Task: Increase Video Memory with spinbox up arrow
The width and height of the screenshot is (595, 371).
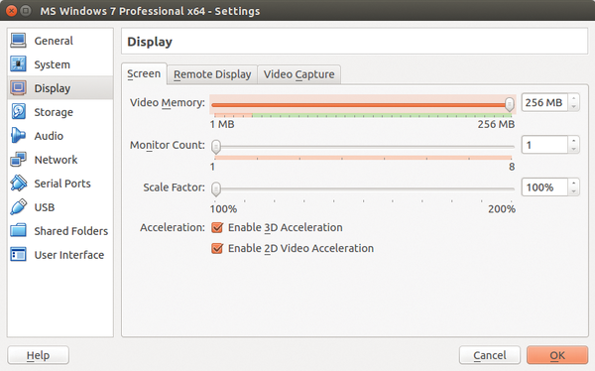Action: [574, 98]
